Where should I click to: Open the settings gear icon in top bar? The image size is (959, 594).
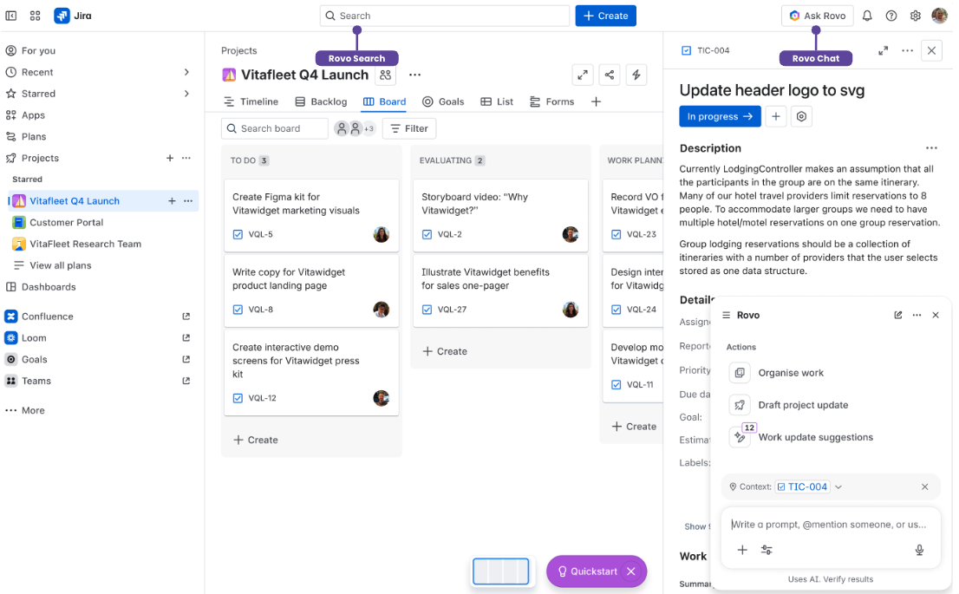[x=916, y=16]
